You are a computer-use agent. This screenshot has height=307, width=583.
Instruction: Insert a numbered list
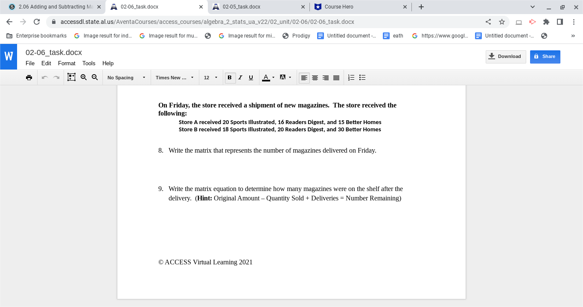pyautogui.click(x=351, y=78)
